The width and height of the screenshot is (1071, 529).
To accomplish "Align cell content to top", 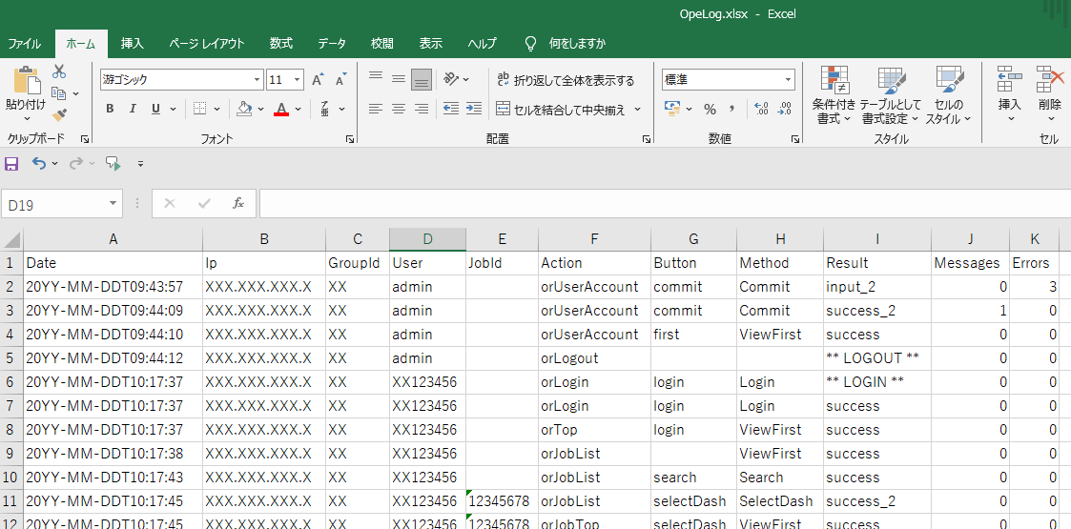I will click(376, 78).
